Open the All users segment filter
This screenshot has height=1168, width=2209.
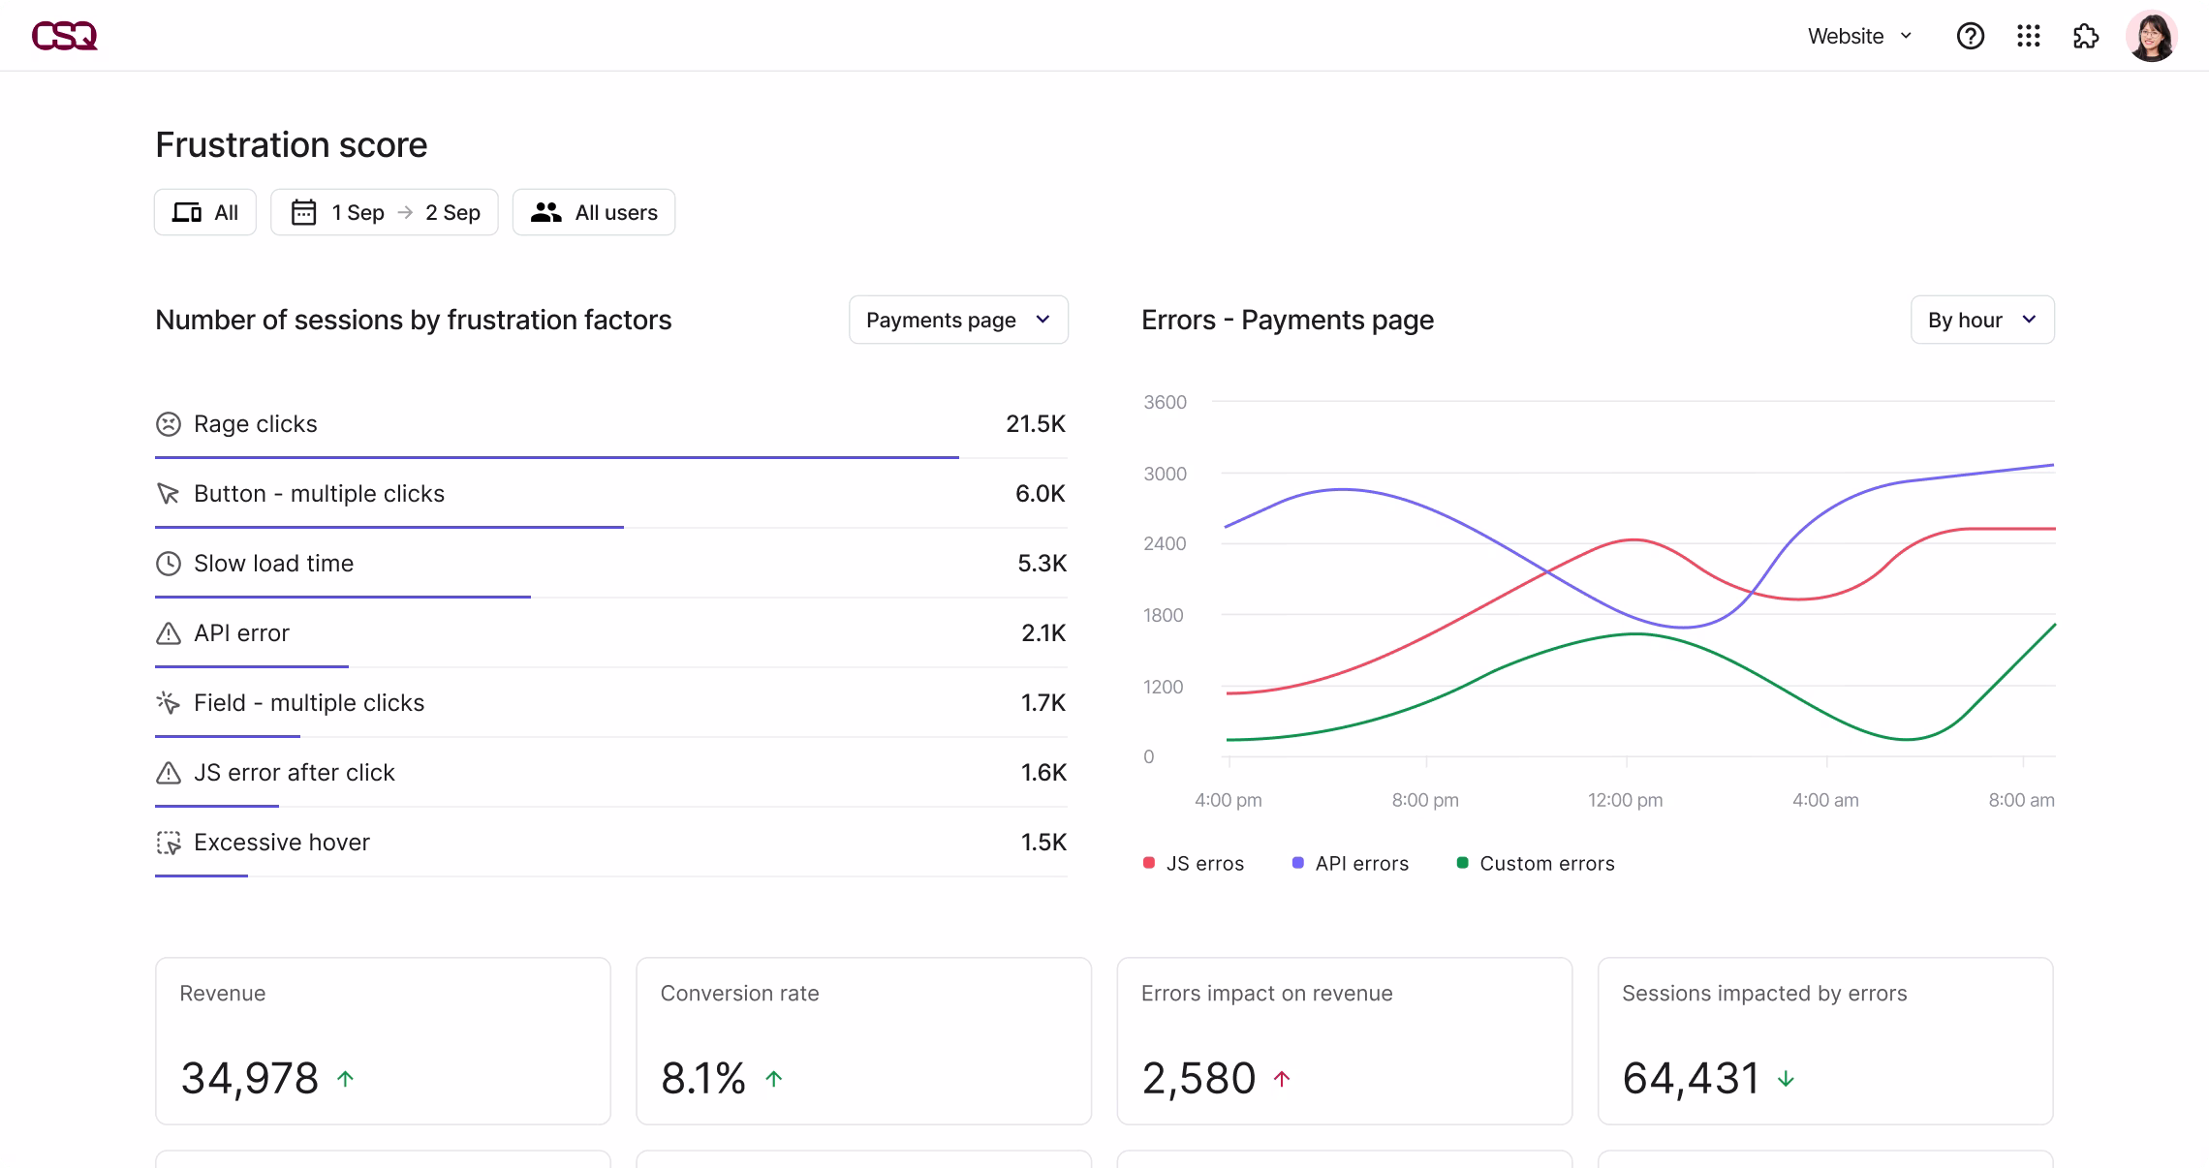point(594,212)
